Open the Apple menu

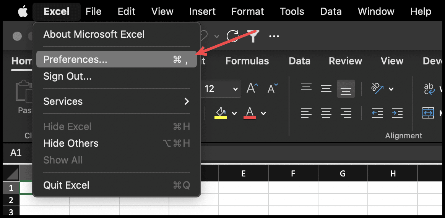coord(23,11)
